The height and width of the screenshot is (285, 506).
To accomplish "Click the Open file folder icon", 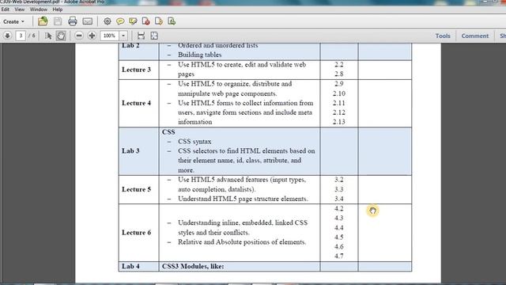I will [43, 21].
